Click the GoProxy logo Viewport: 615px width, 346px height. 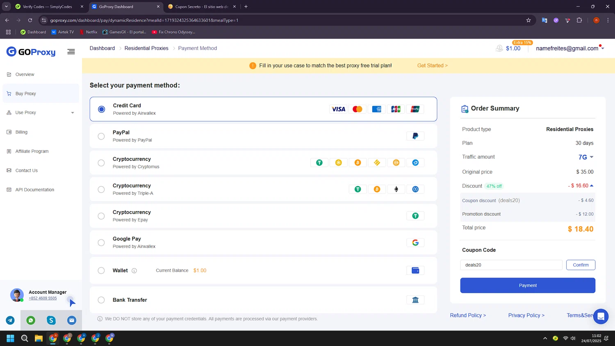[x=31, y=52]
